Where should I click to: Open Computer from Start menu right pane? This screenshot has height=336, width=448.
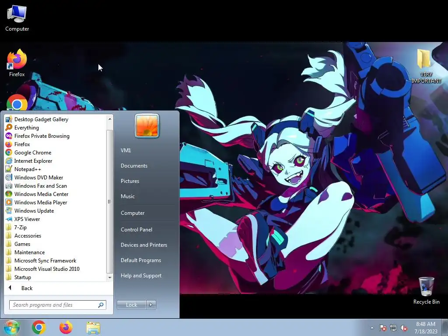(132, 213)
